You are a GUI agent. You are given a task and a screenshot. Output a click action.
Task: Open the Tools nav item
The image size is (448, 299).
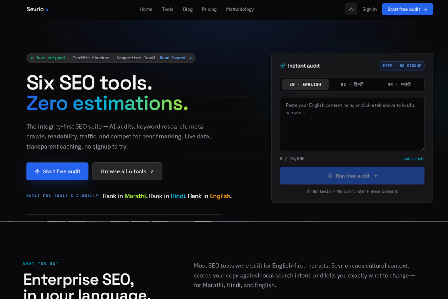coord(167,9)
